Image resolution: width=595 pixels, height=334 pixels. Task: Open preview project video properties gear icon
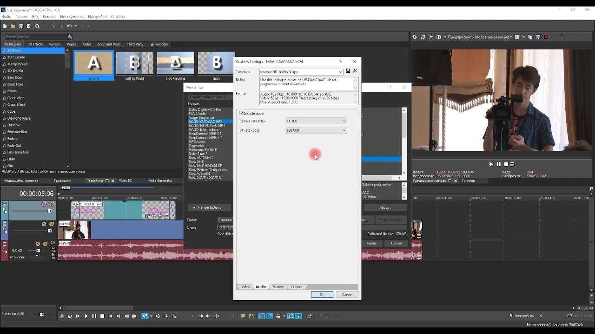[415, 37]
